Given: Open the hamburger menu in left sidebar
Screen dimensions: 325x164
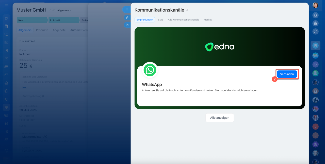Looking at the screenshot, I should tap(6, 5).
